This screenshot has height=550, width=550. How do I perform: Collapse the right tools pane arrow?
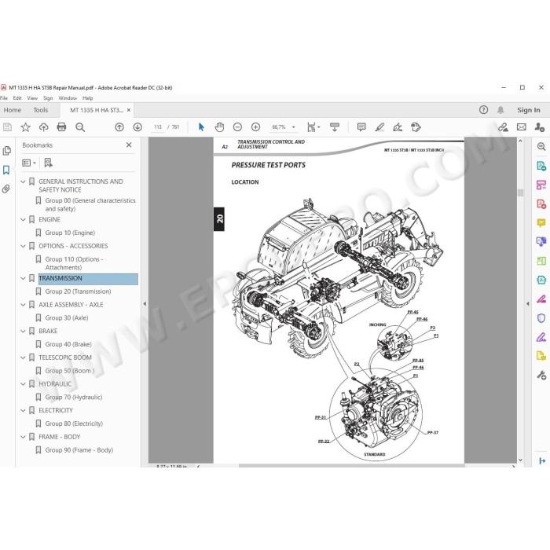click(527, 304)
